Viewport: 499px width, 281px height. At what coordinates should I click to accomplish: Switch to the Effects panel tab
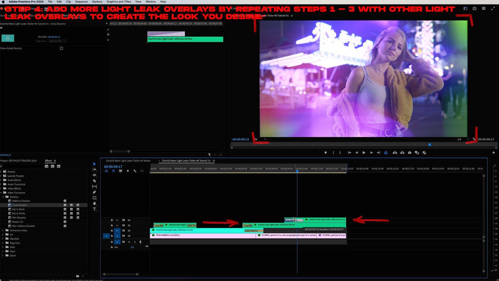click(48, 161)
